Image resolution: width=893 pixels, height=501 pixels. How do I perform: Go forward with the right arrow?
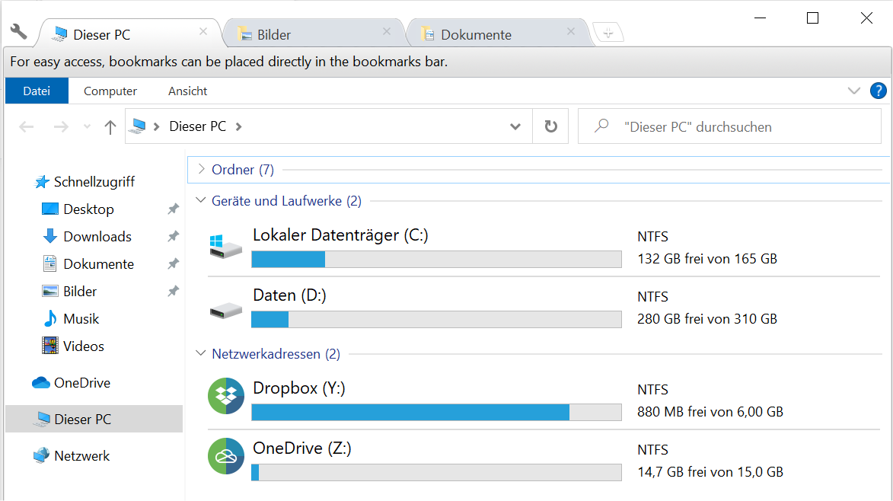(x=60, y=126)
